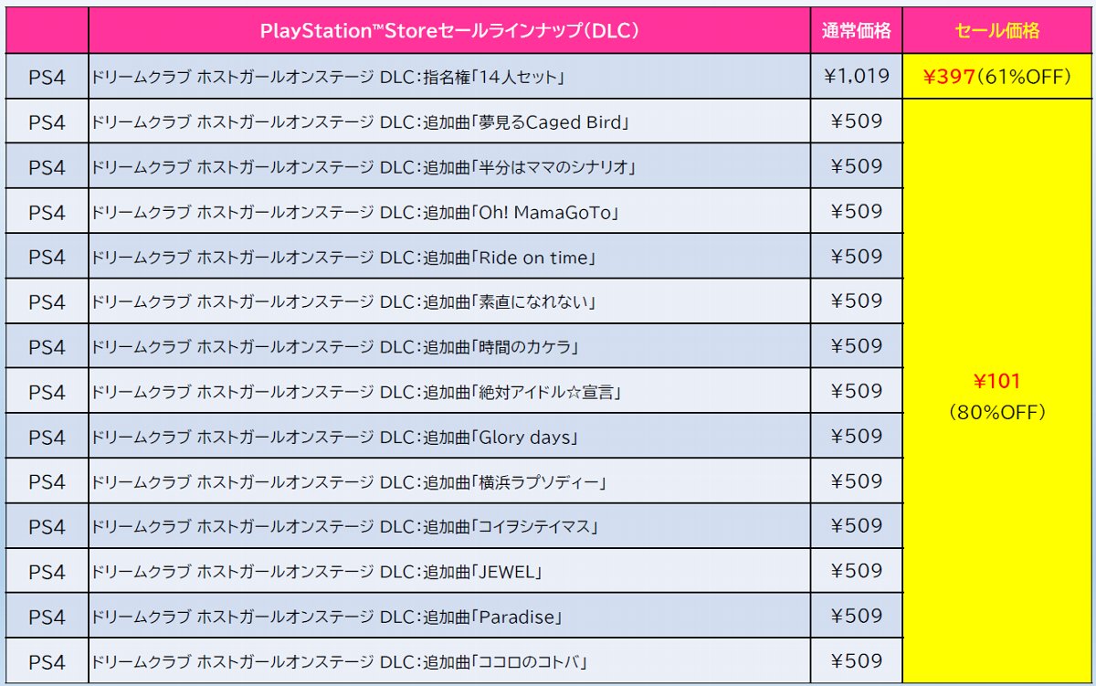This screenshot has height=686, width=1096.
Task: Click the 「コイヲシテイマス」 DLC title
Action: (x=344, y=527)
